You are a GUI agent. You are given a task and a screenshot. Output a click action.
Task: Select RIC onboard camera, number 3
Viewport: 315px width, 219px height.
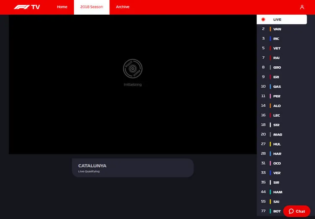[282, 39]
